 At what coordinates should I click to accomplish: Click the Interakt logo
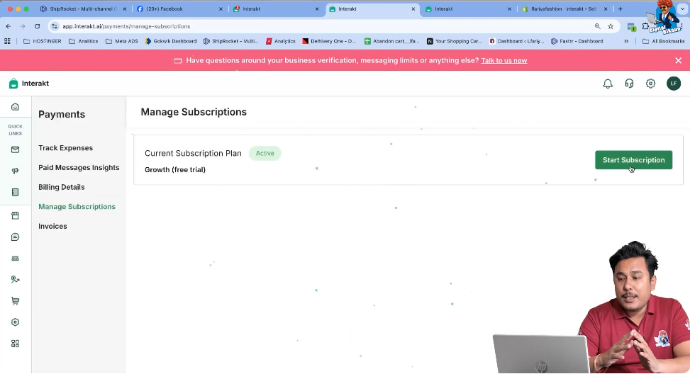[x=29, y=84]
